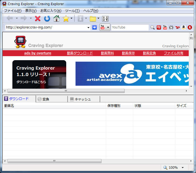Viewport: 196px width, 173px height.
Task: Expand the address bar URL dropdown
Action: point(89,27)
